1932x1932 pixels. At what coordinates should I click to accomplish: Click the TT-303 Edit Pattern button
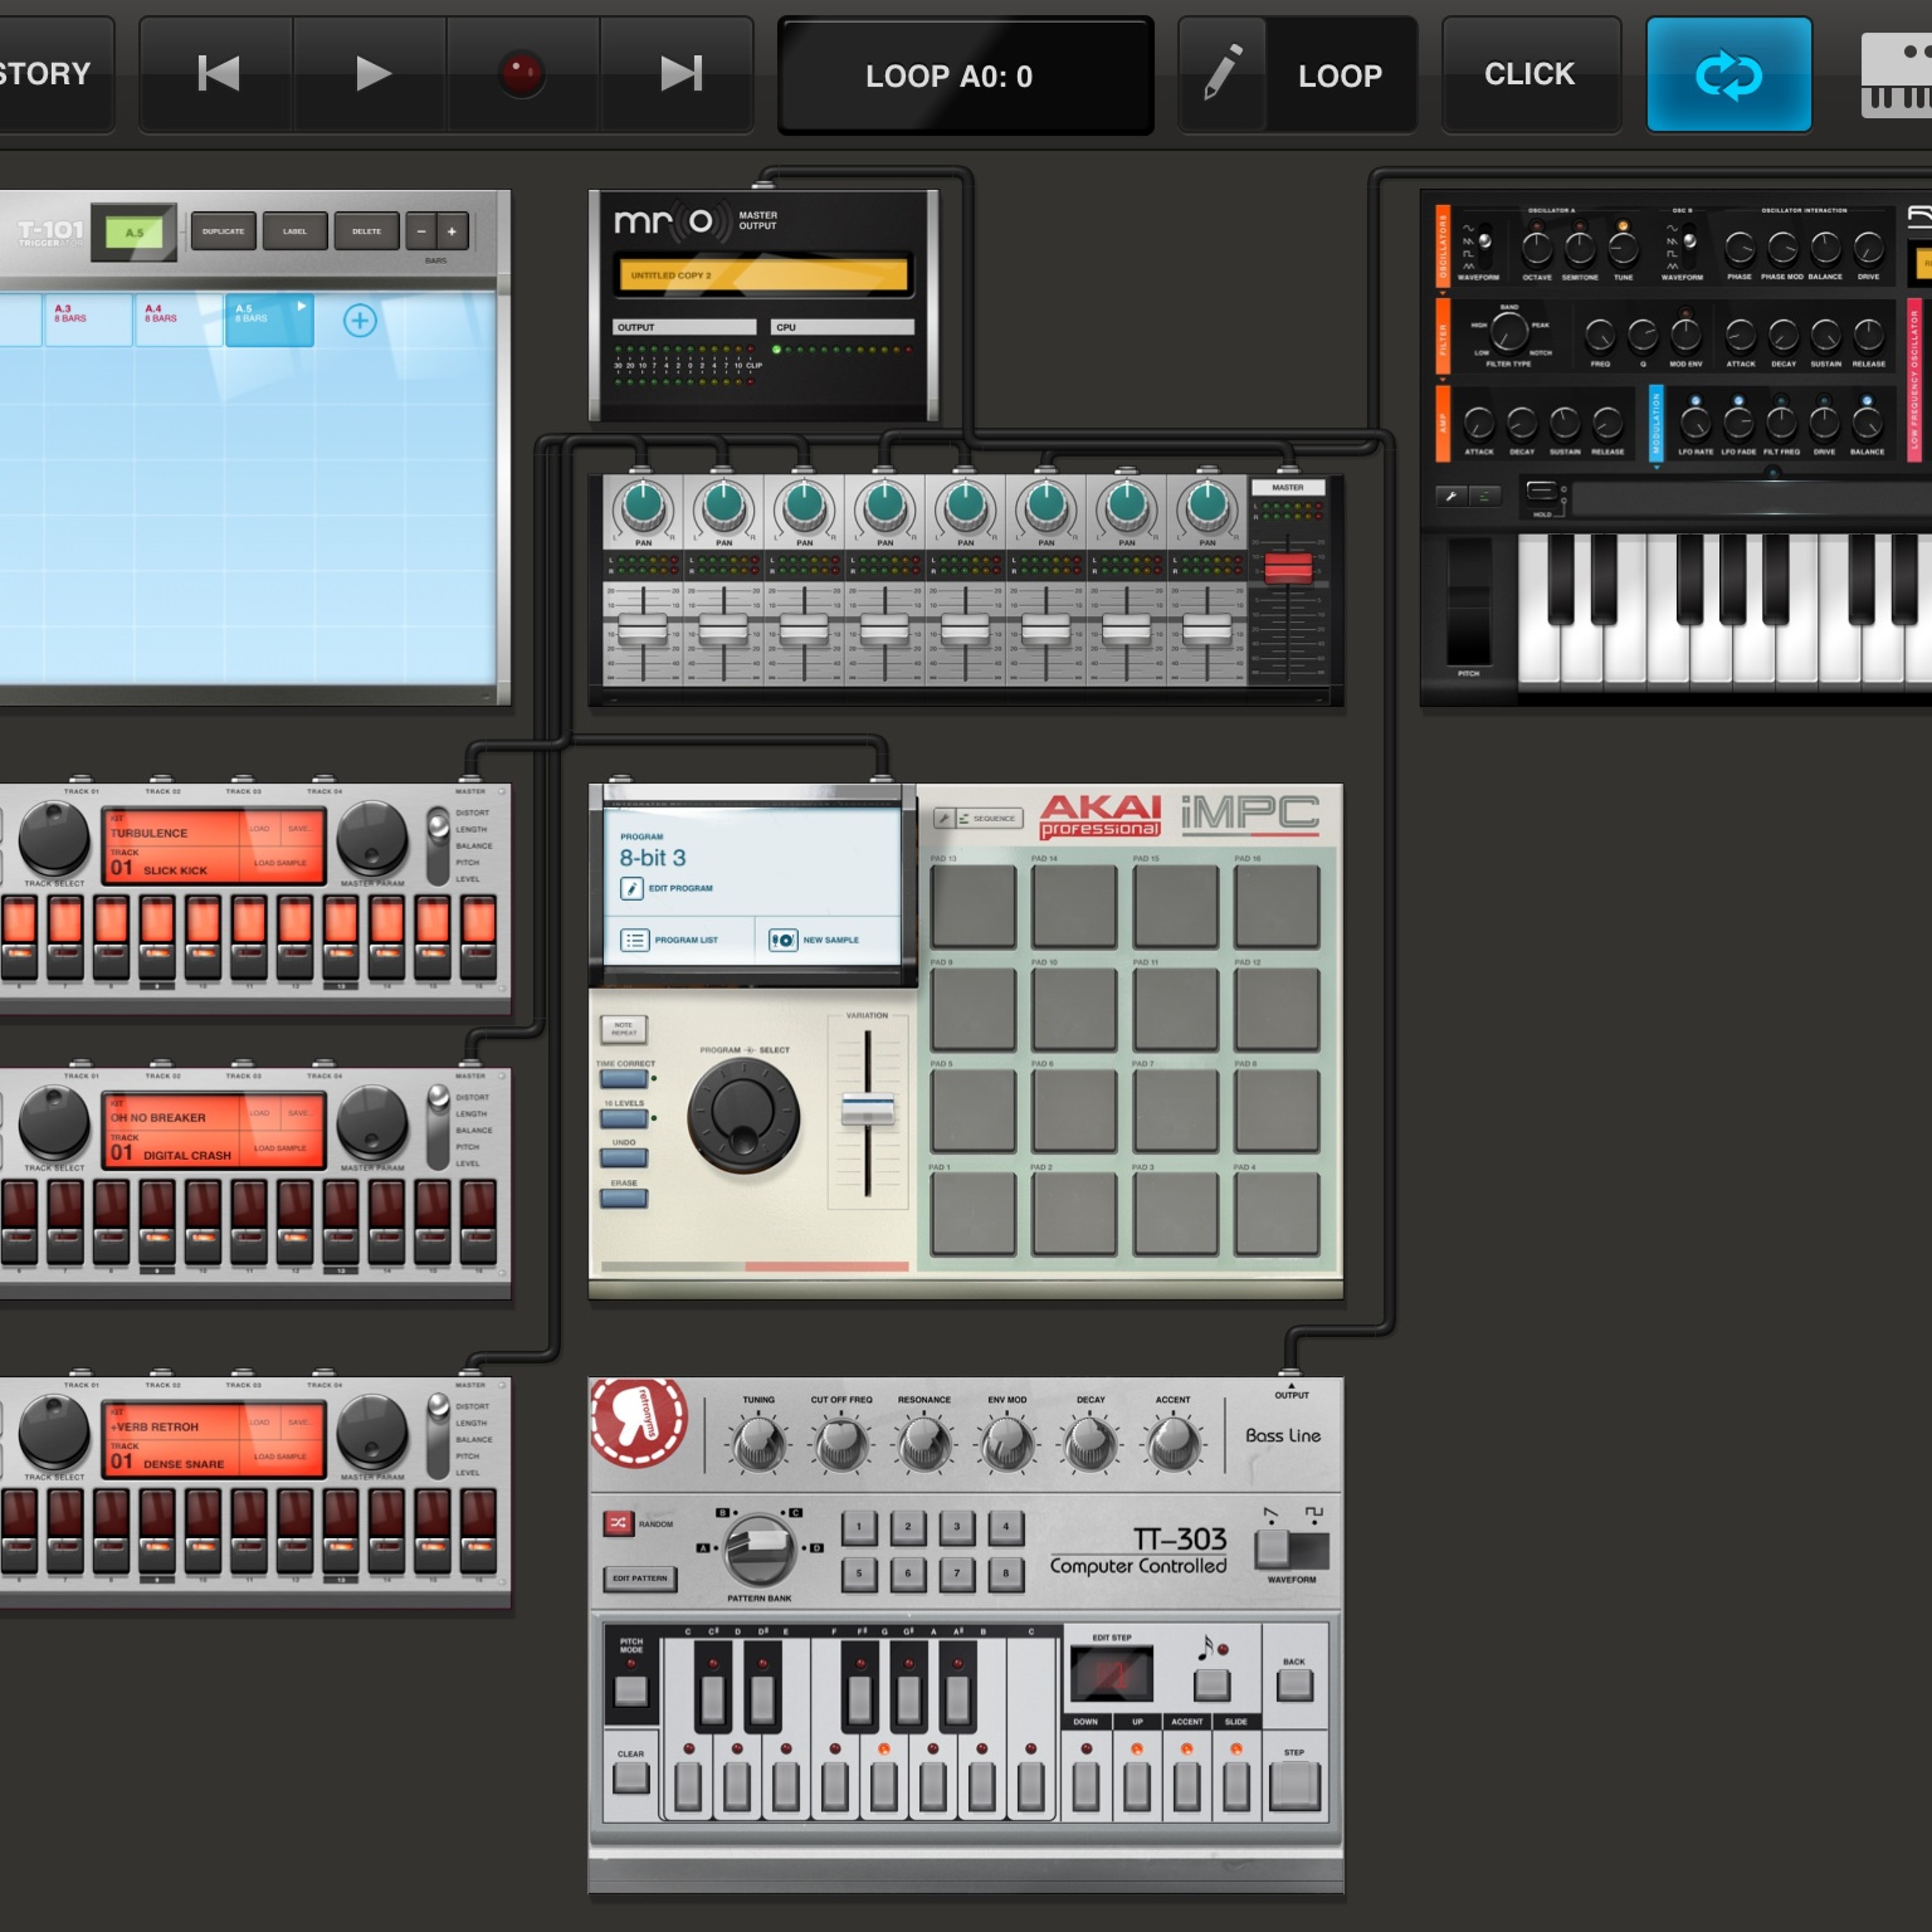[640, 1578]
